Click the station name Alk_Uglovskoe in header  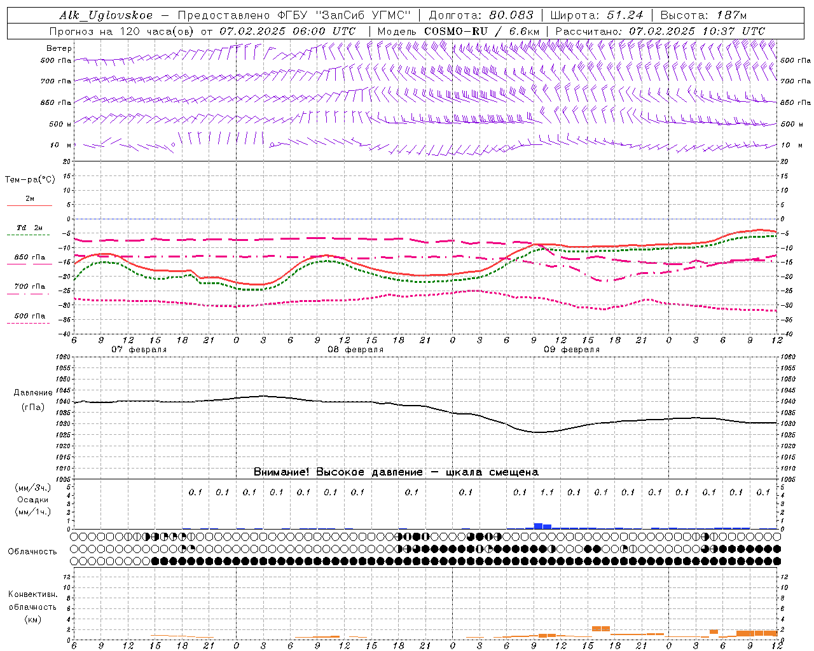point(106,15)
